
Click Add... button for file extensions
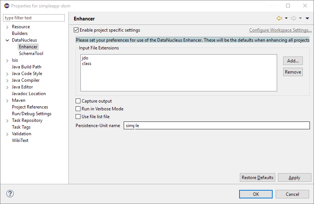pos(293,61)
